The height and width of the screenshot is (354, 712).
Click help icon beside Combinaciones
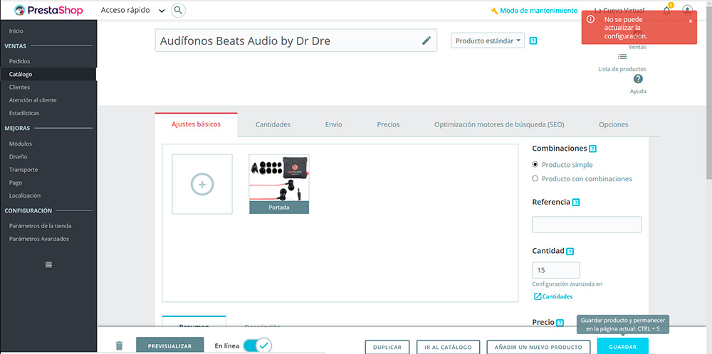[x=592, y=149]
